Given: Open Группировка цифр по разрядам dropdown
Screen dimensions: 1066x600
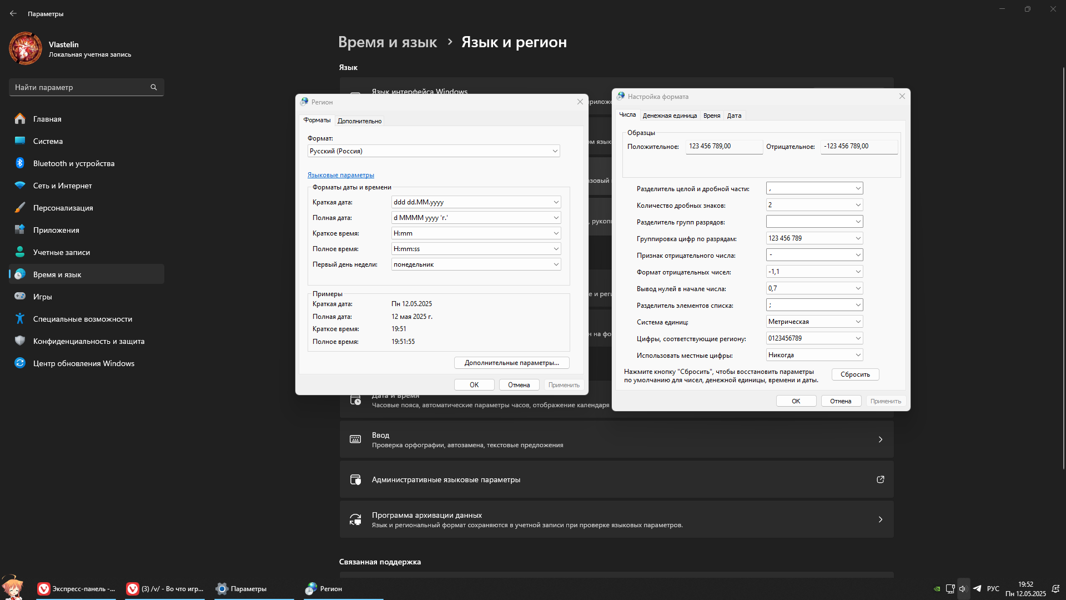Looking at the screenshot, I should (x=814, y=238).
